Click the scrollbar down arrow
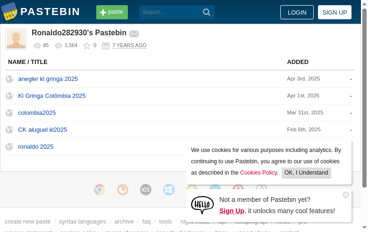This screenshot has width=368, height=232. (365, 228)
